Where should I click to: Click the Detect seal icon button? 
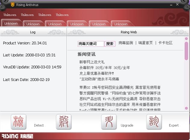tap(19, 122)
